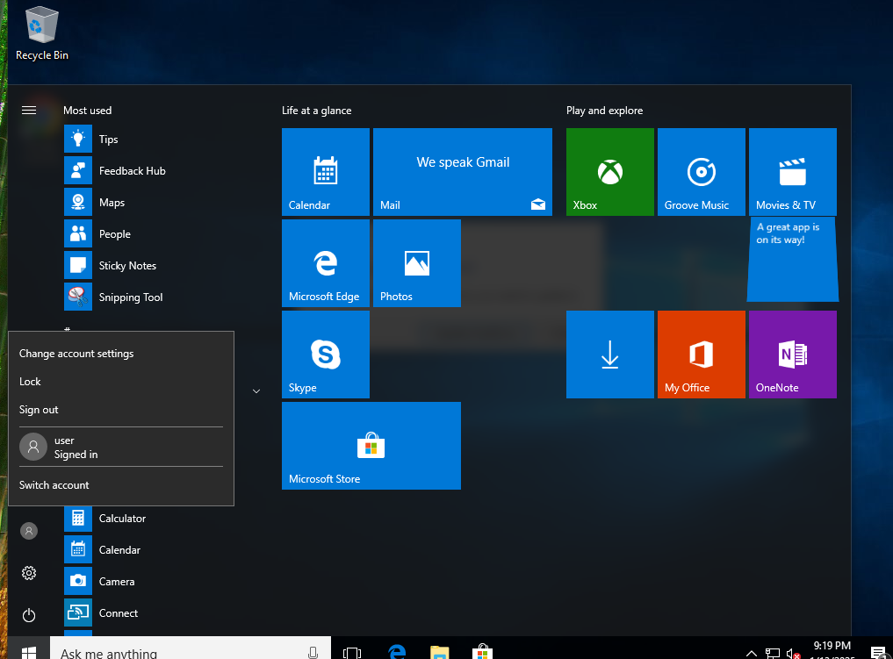Screen dimensions: 893x659
Task: Expand the folder chevron in the app list
Action: (256, 391)
